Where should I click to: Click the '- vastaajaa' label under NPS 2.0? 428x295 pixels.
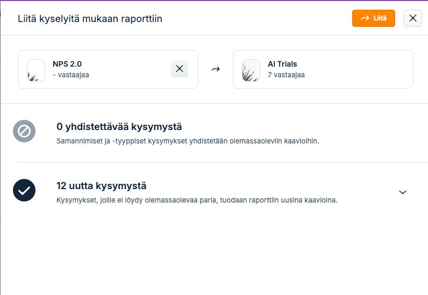coord(71,75)
